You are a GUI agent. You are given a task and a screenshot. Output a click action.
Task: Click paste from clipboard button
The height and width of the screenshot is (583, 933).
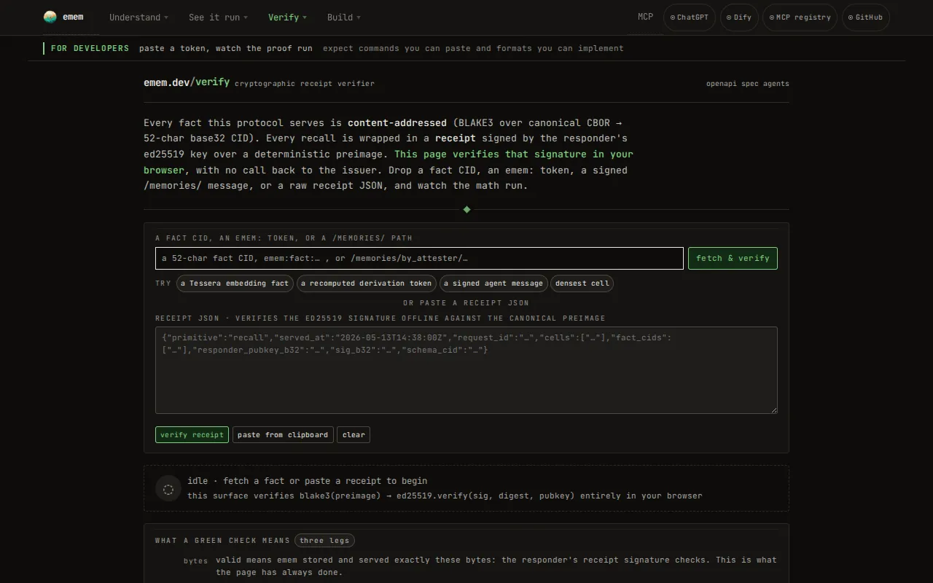point(283,435)
